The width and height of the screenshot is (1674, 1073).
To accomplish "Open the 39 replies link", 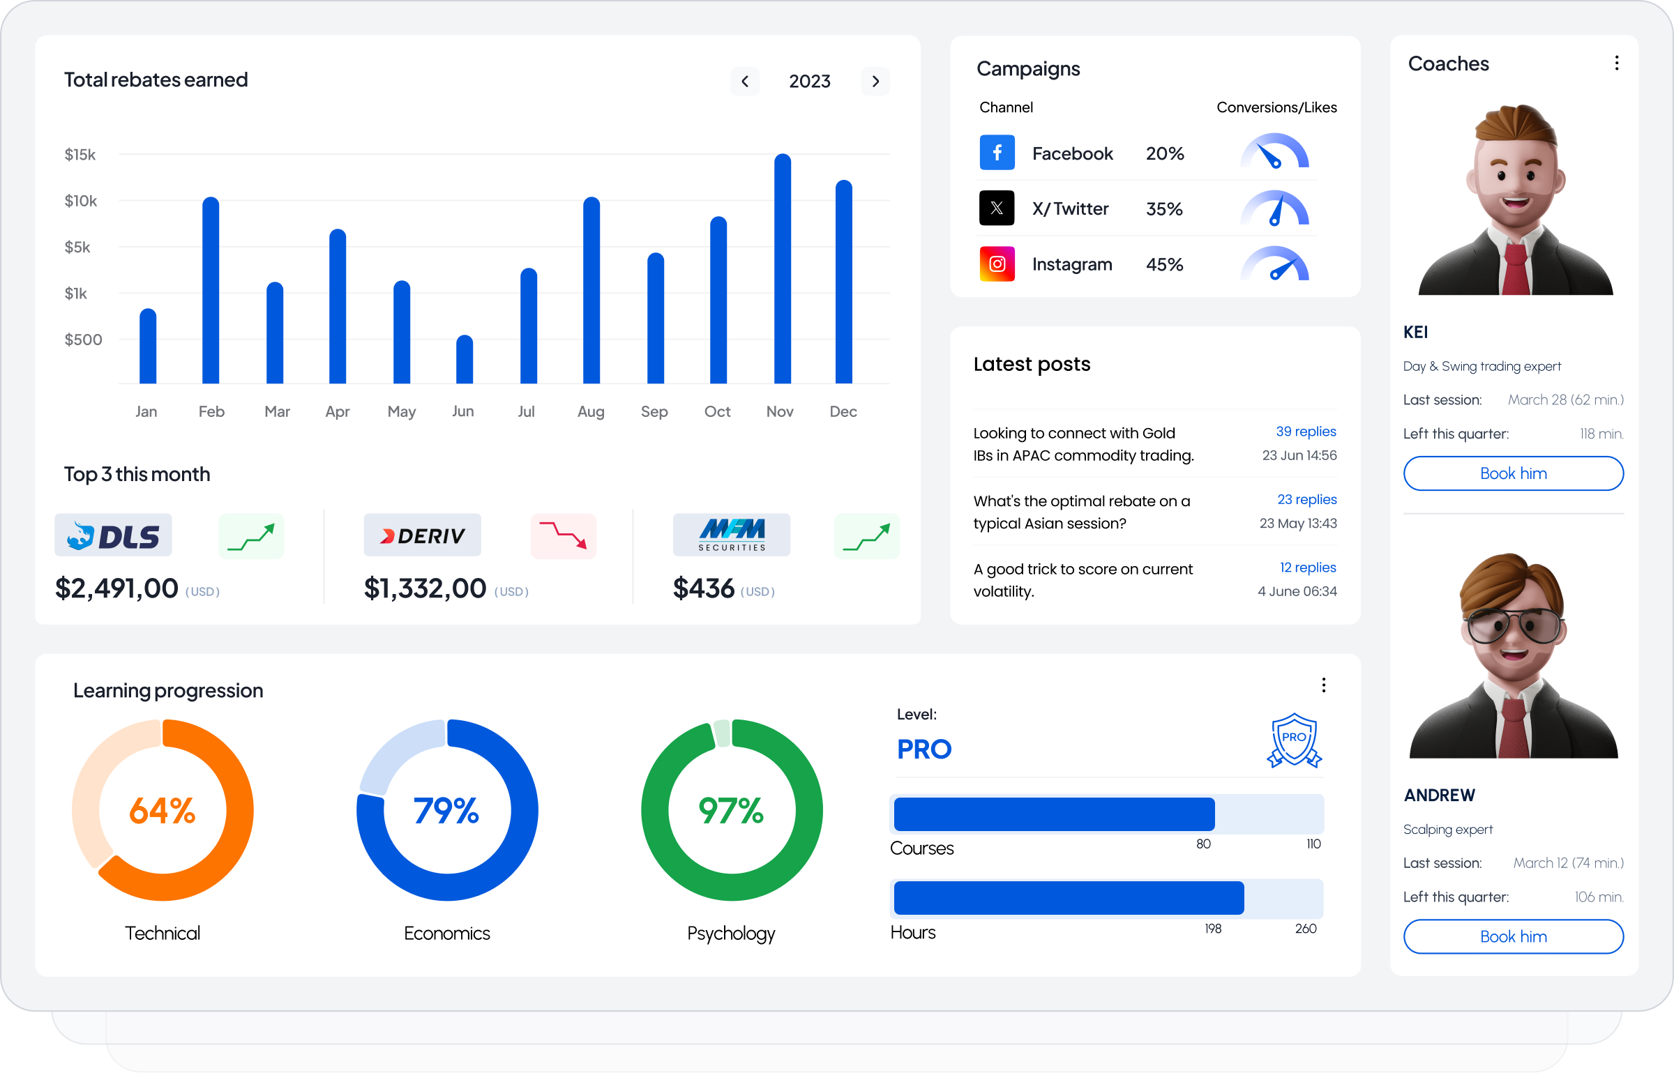I will click(1306, 432).
